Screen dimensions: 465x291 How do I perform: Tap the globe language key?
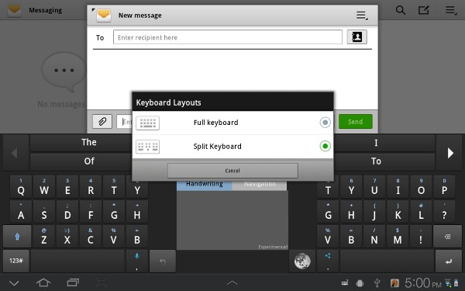pyautogui.click(x=302, y=262)
